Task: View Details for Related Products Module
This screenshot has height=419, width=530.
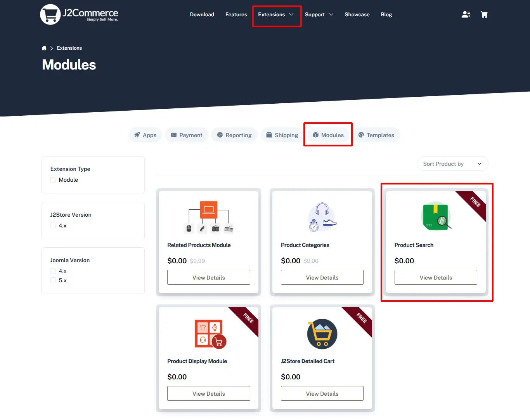Action: (x=209, y=278)
